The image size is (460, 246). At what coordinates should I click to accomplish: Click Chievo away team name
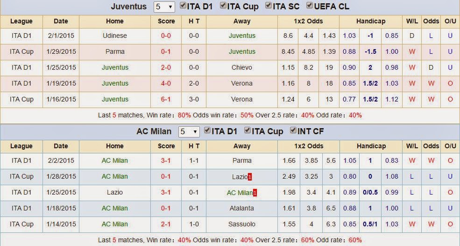[242, 68]
